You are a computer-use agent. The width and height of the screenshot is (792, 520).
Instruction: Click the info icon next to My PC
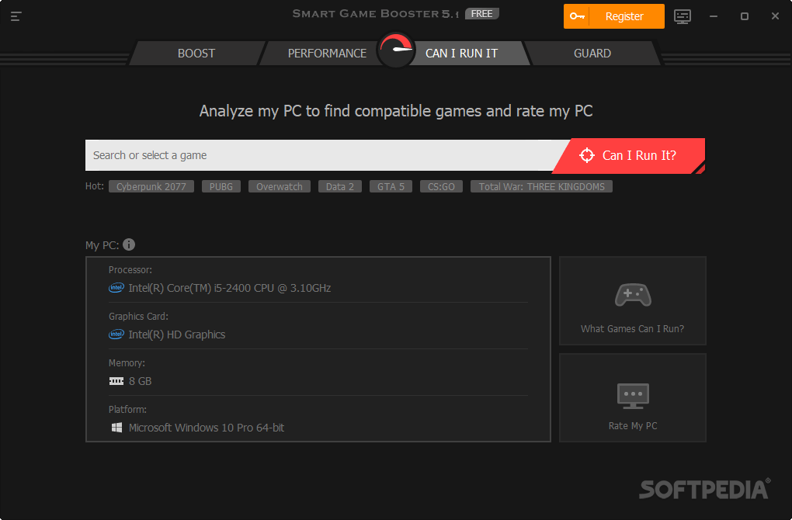coord(129,244)
